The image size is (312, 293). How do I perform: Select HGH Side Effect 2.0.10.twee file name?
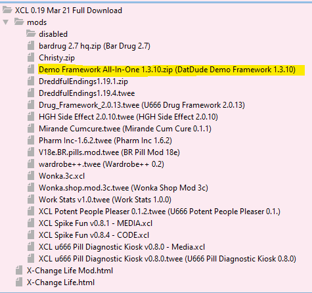click(128, 117)
